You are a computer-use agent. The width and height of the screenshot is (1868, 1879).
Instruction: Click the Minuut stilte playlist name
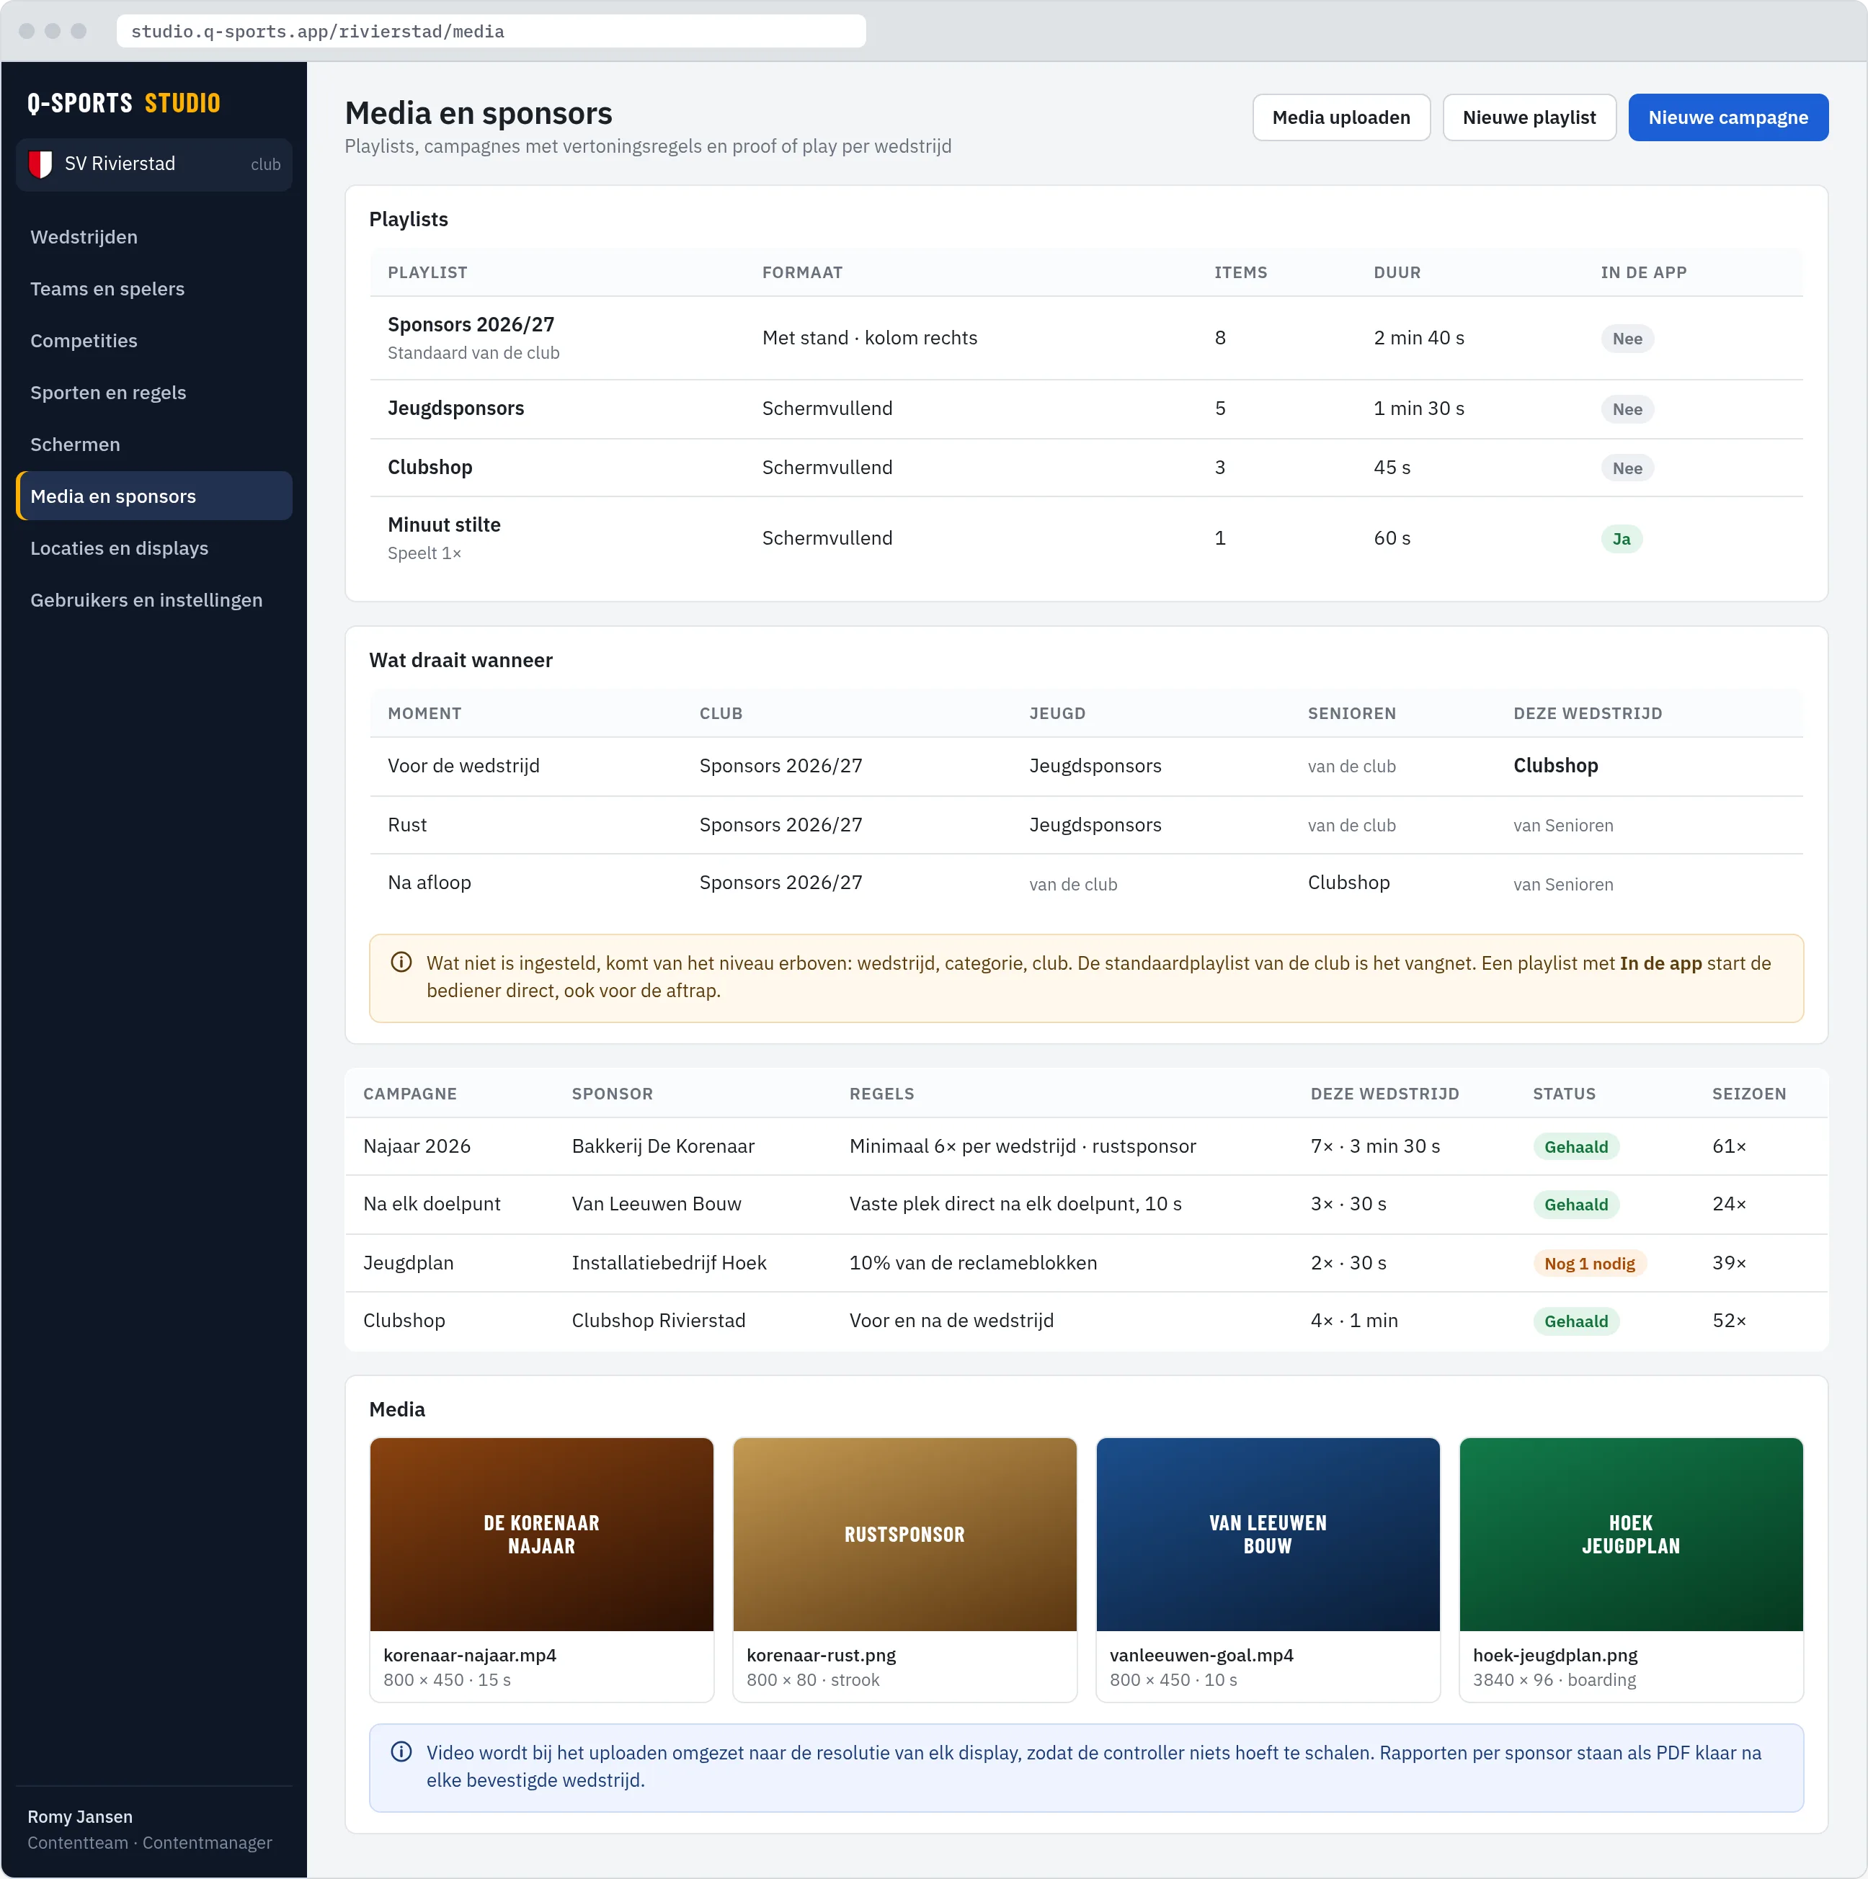pyautogui.click(x=444, y=525)
